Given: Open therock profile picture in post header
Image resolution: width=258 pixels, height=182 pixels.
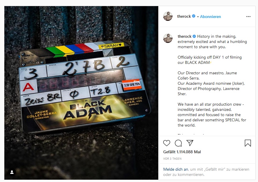Looking at the screenshot, I should click(x=168, y=16).
